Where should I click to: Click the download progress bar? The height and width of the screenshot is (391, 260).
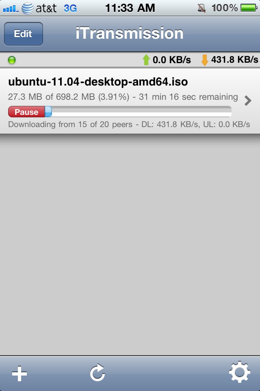(120, 112)
